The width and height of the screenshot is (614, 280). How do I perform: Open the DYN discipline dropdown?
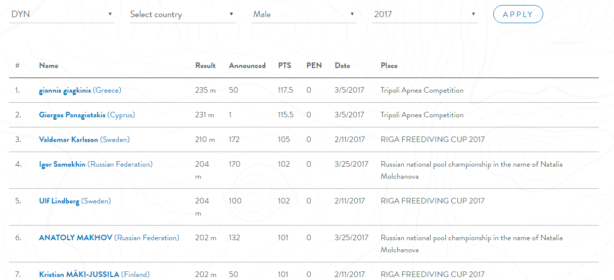pyautogui.click(x=62, y=14)
